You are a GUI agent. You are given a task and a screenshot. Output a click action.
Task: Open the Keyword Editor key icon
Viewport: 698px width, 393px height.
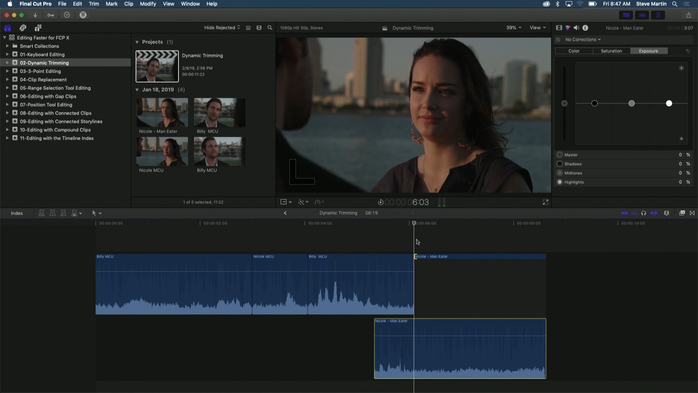tap(51, 15)
